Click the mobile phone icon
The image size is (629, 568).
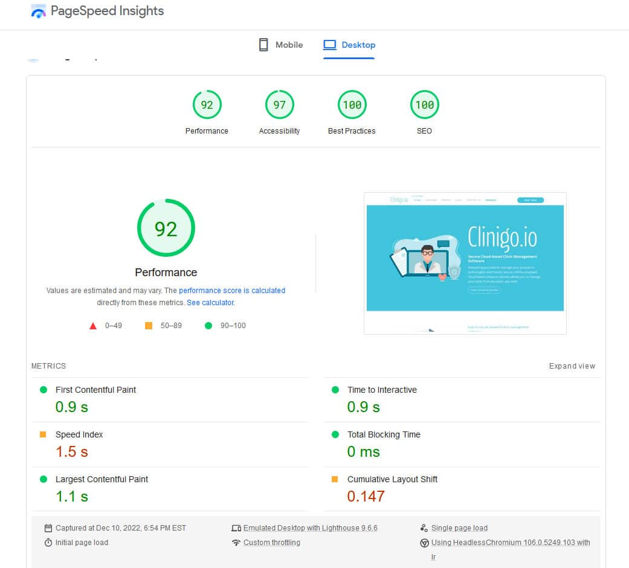[x=263, y=45]
